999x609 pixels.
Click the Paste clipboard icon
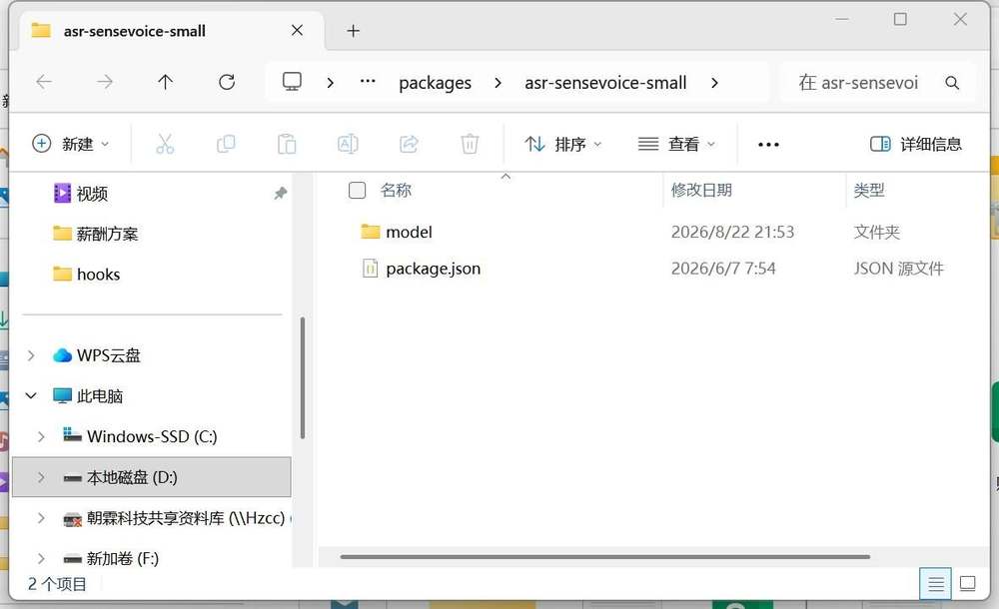(287, 144)
